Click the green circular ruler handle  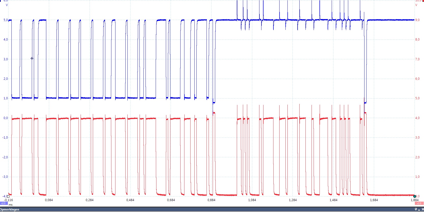415,196
